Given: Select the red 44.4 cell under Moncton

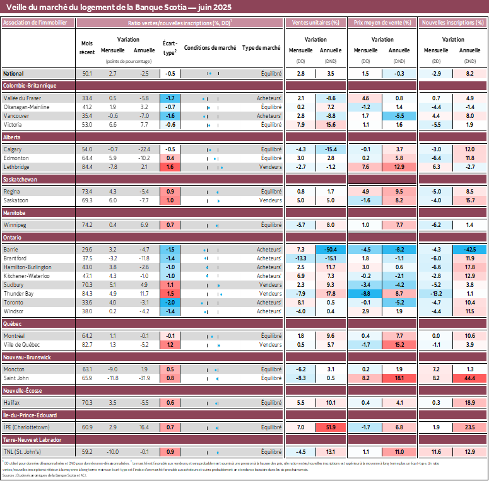Looking at the screenshot, I should pos(470,378).
